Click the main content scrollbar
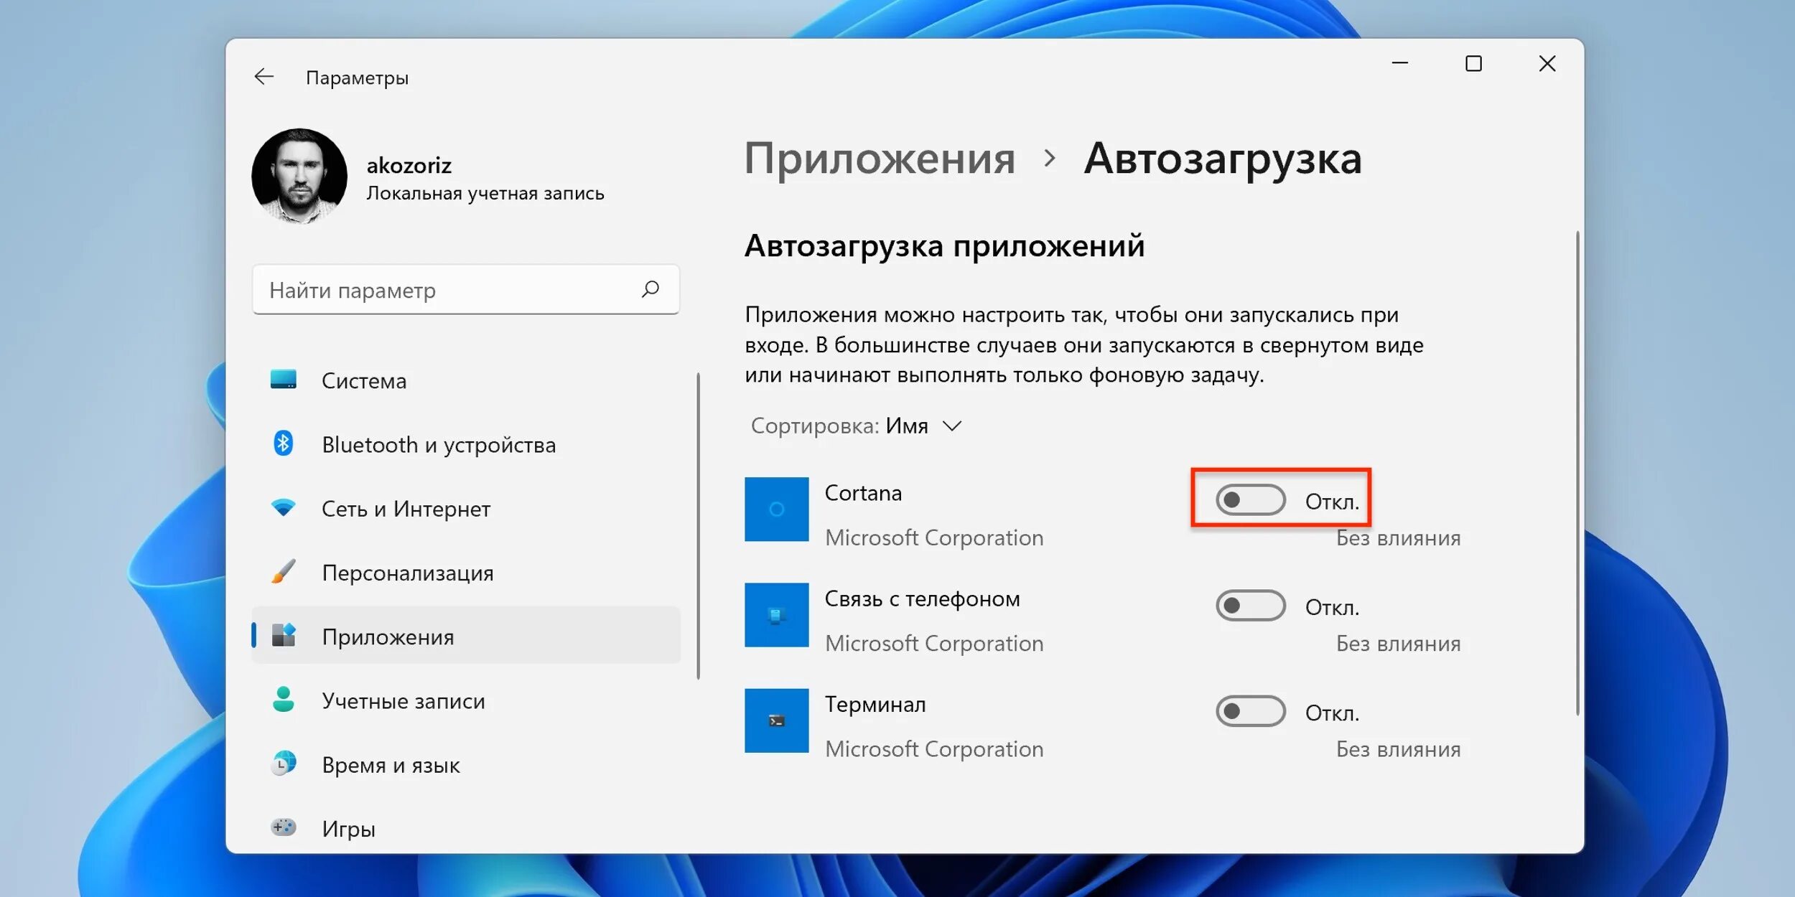The width and height of the screenshot is (1795, 897). 1577,474
